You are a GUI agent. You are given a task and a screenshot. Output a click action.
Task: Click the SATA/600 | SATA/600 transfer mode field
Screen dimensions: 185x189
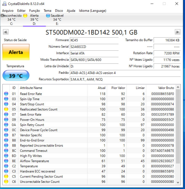click(x=94, y=60)
